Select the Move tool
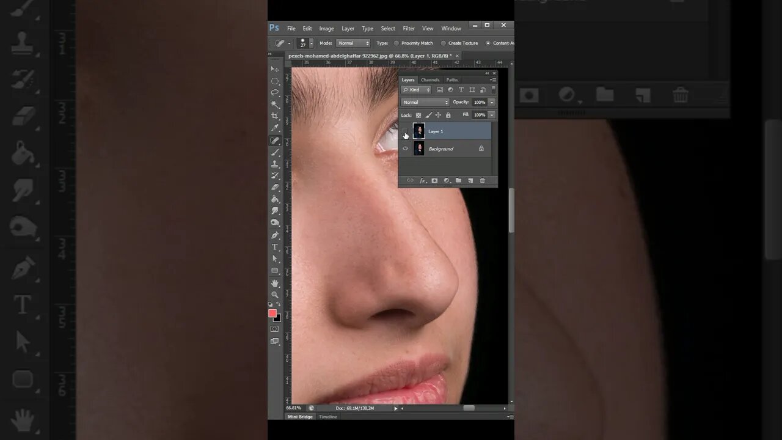Image resolution: width=782 pixels, height=440 pixels. [x=275, y=69]
